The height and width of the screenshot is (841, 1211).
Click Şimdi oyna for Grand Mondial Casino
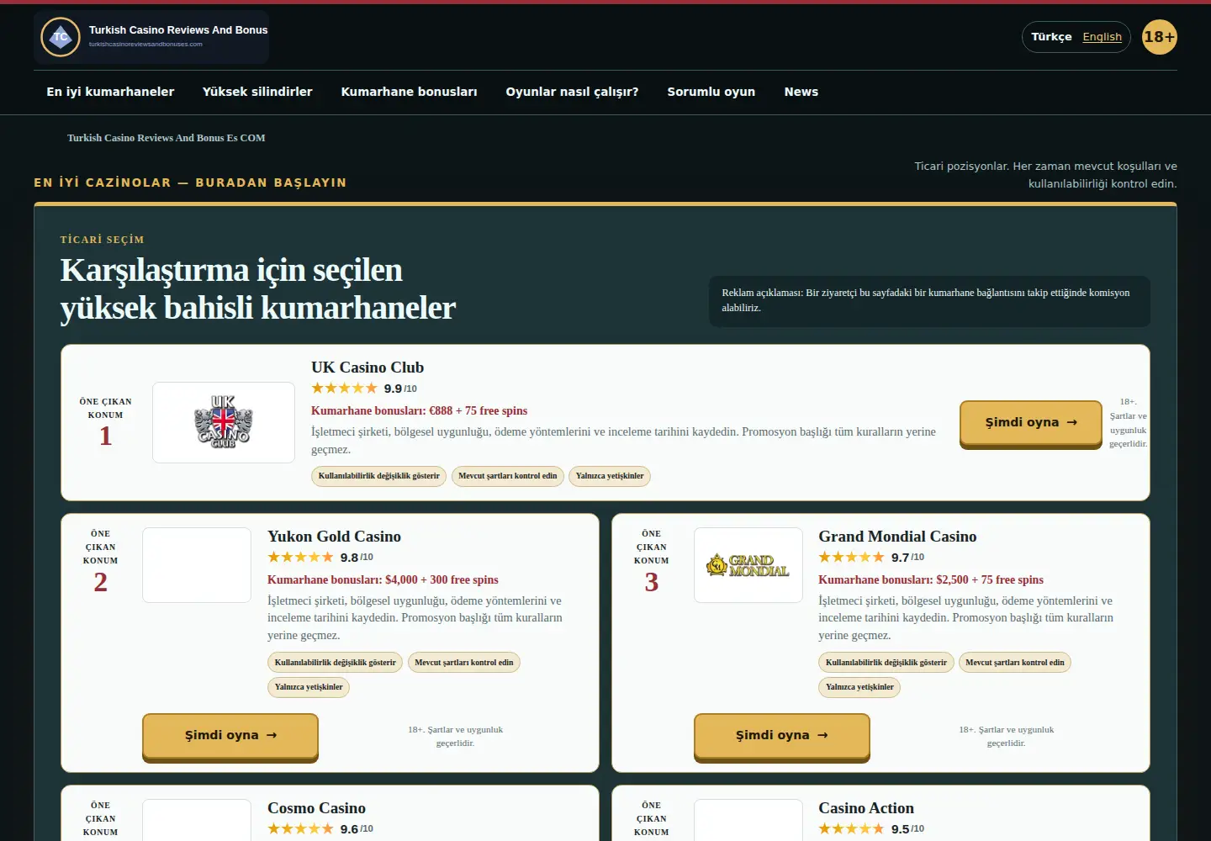point(782,736)
